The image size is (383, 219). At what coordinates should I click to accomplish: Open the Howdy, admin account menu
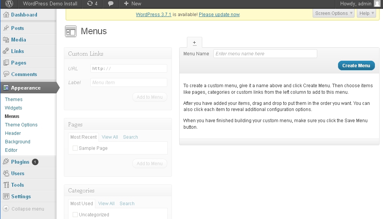pyautogui.click(x=360, y=4)
